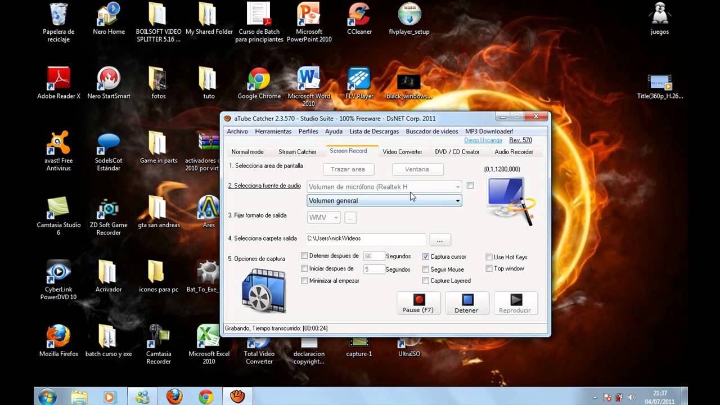Image resolution: width=720 pixels, height=405 pixels.
Task: Click the output folder path field
Action: (366, 238)
